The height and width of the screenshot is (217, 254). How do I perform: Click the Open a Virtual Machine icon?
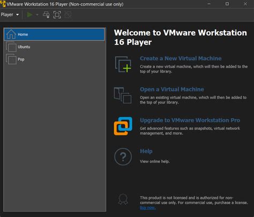[x=123, y=95]
